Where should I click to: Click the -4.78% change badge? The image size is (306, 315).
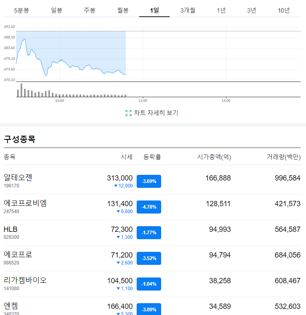tap(149, 207)
